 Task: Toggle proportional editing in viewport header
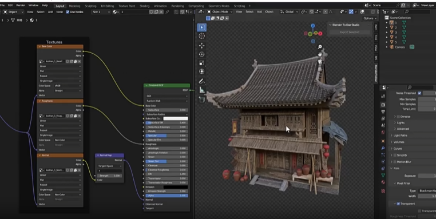[326, 11]
